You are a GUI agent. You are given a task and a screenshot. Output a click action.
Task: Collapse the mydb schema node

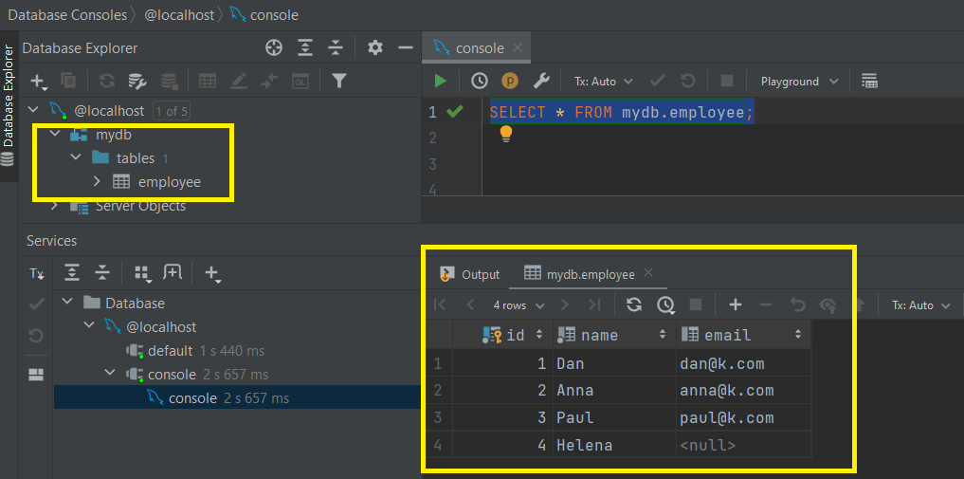click(x=55, y=135)
